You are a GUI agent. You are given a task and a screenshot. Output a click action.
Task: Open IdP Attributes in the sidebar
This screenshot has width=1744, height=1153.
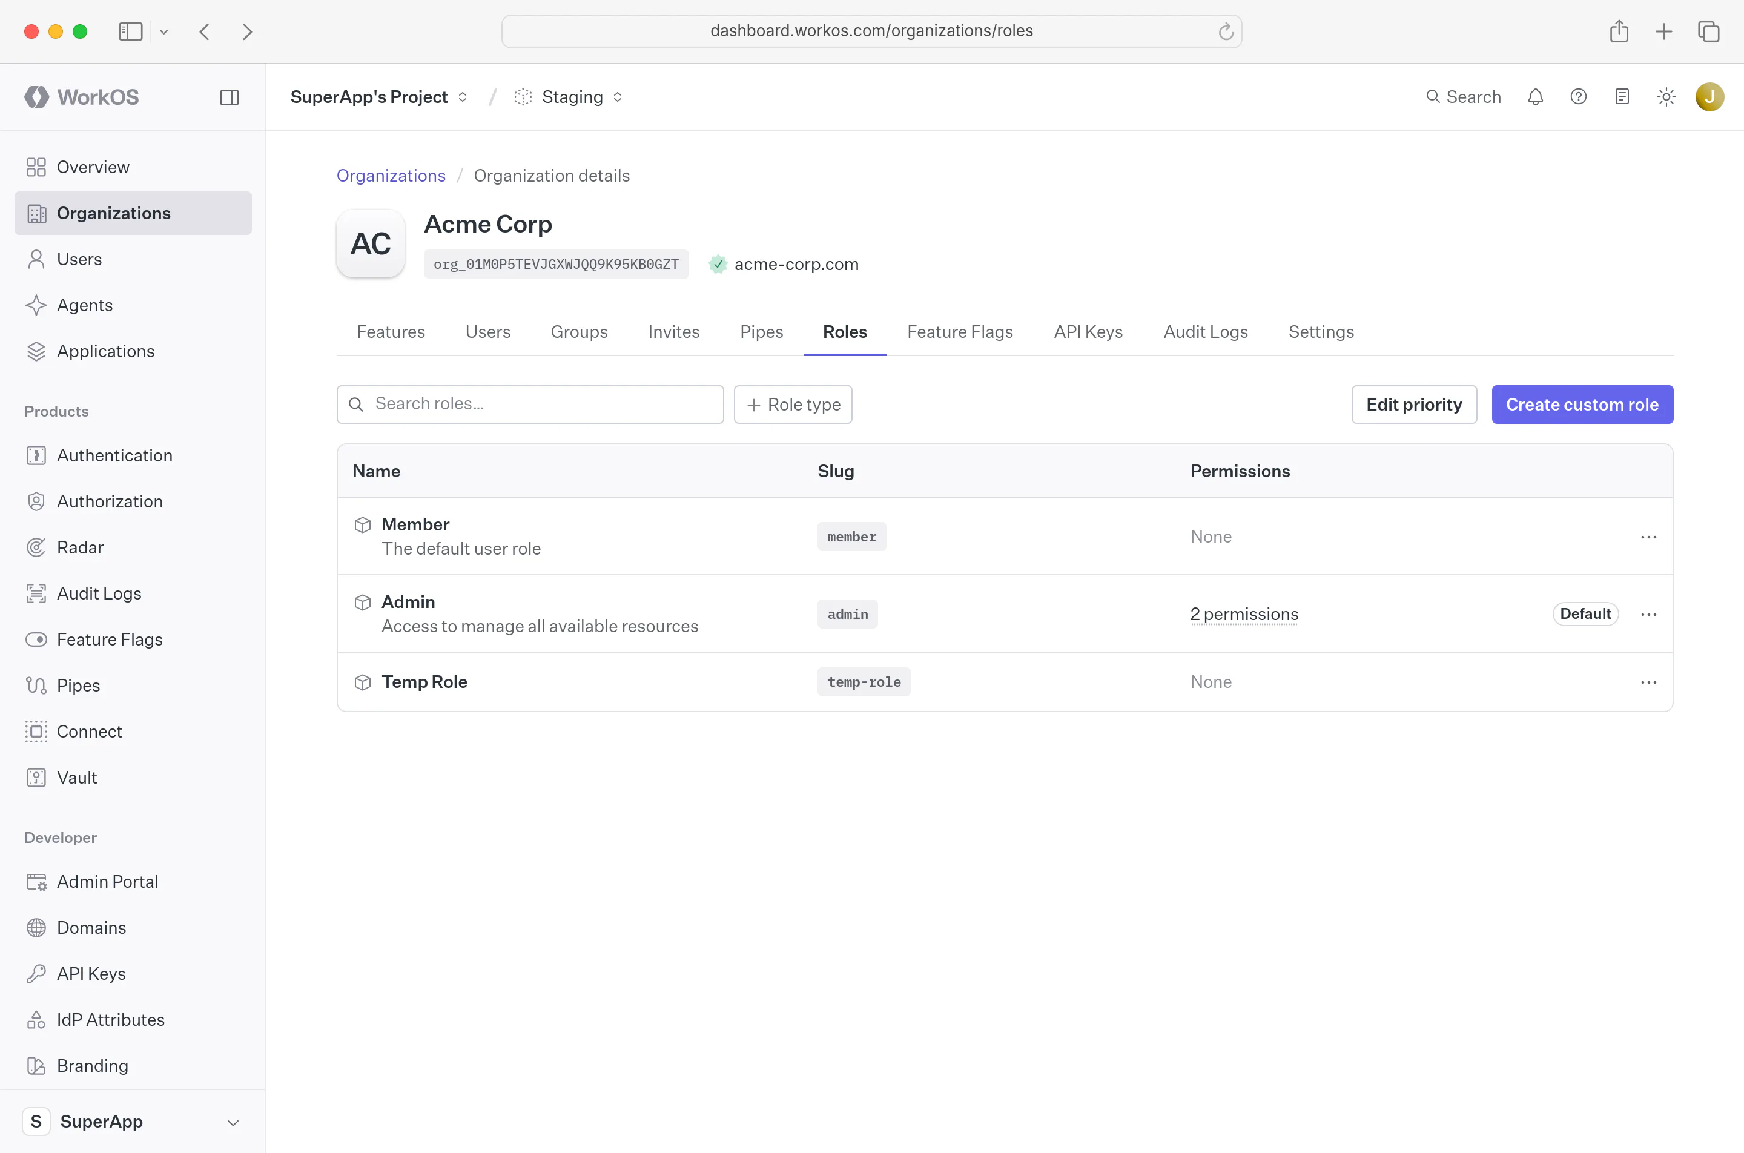click(133, 1019)
